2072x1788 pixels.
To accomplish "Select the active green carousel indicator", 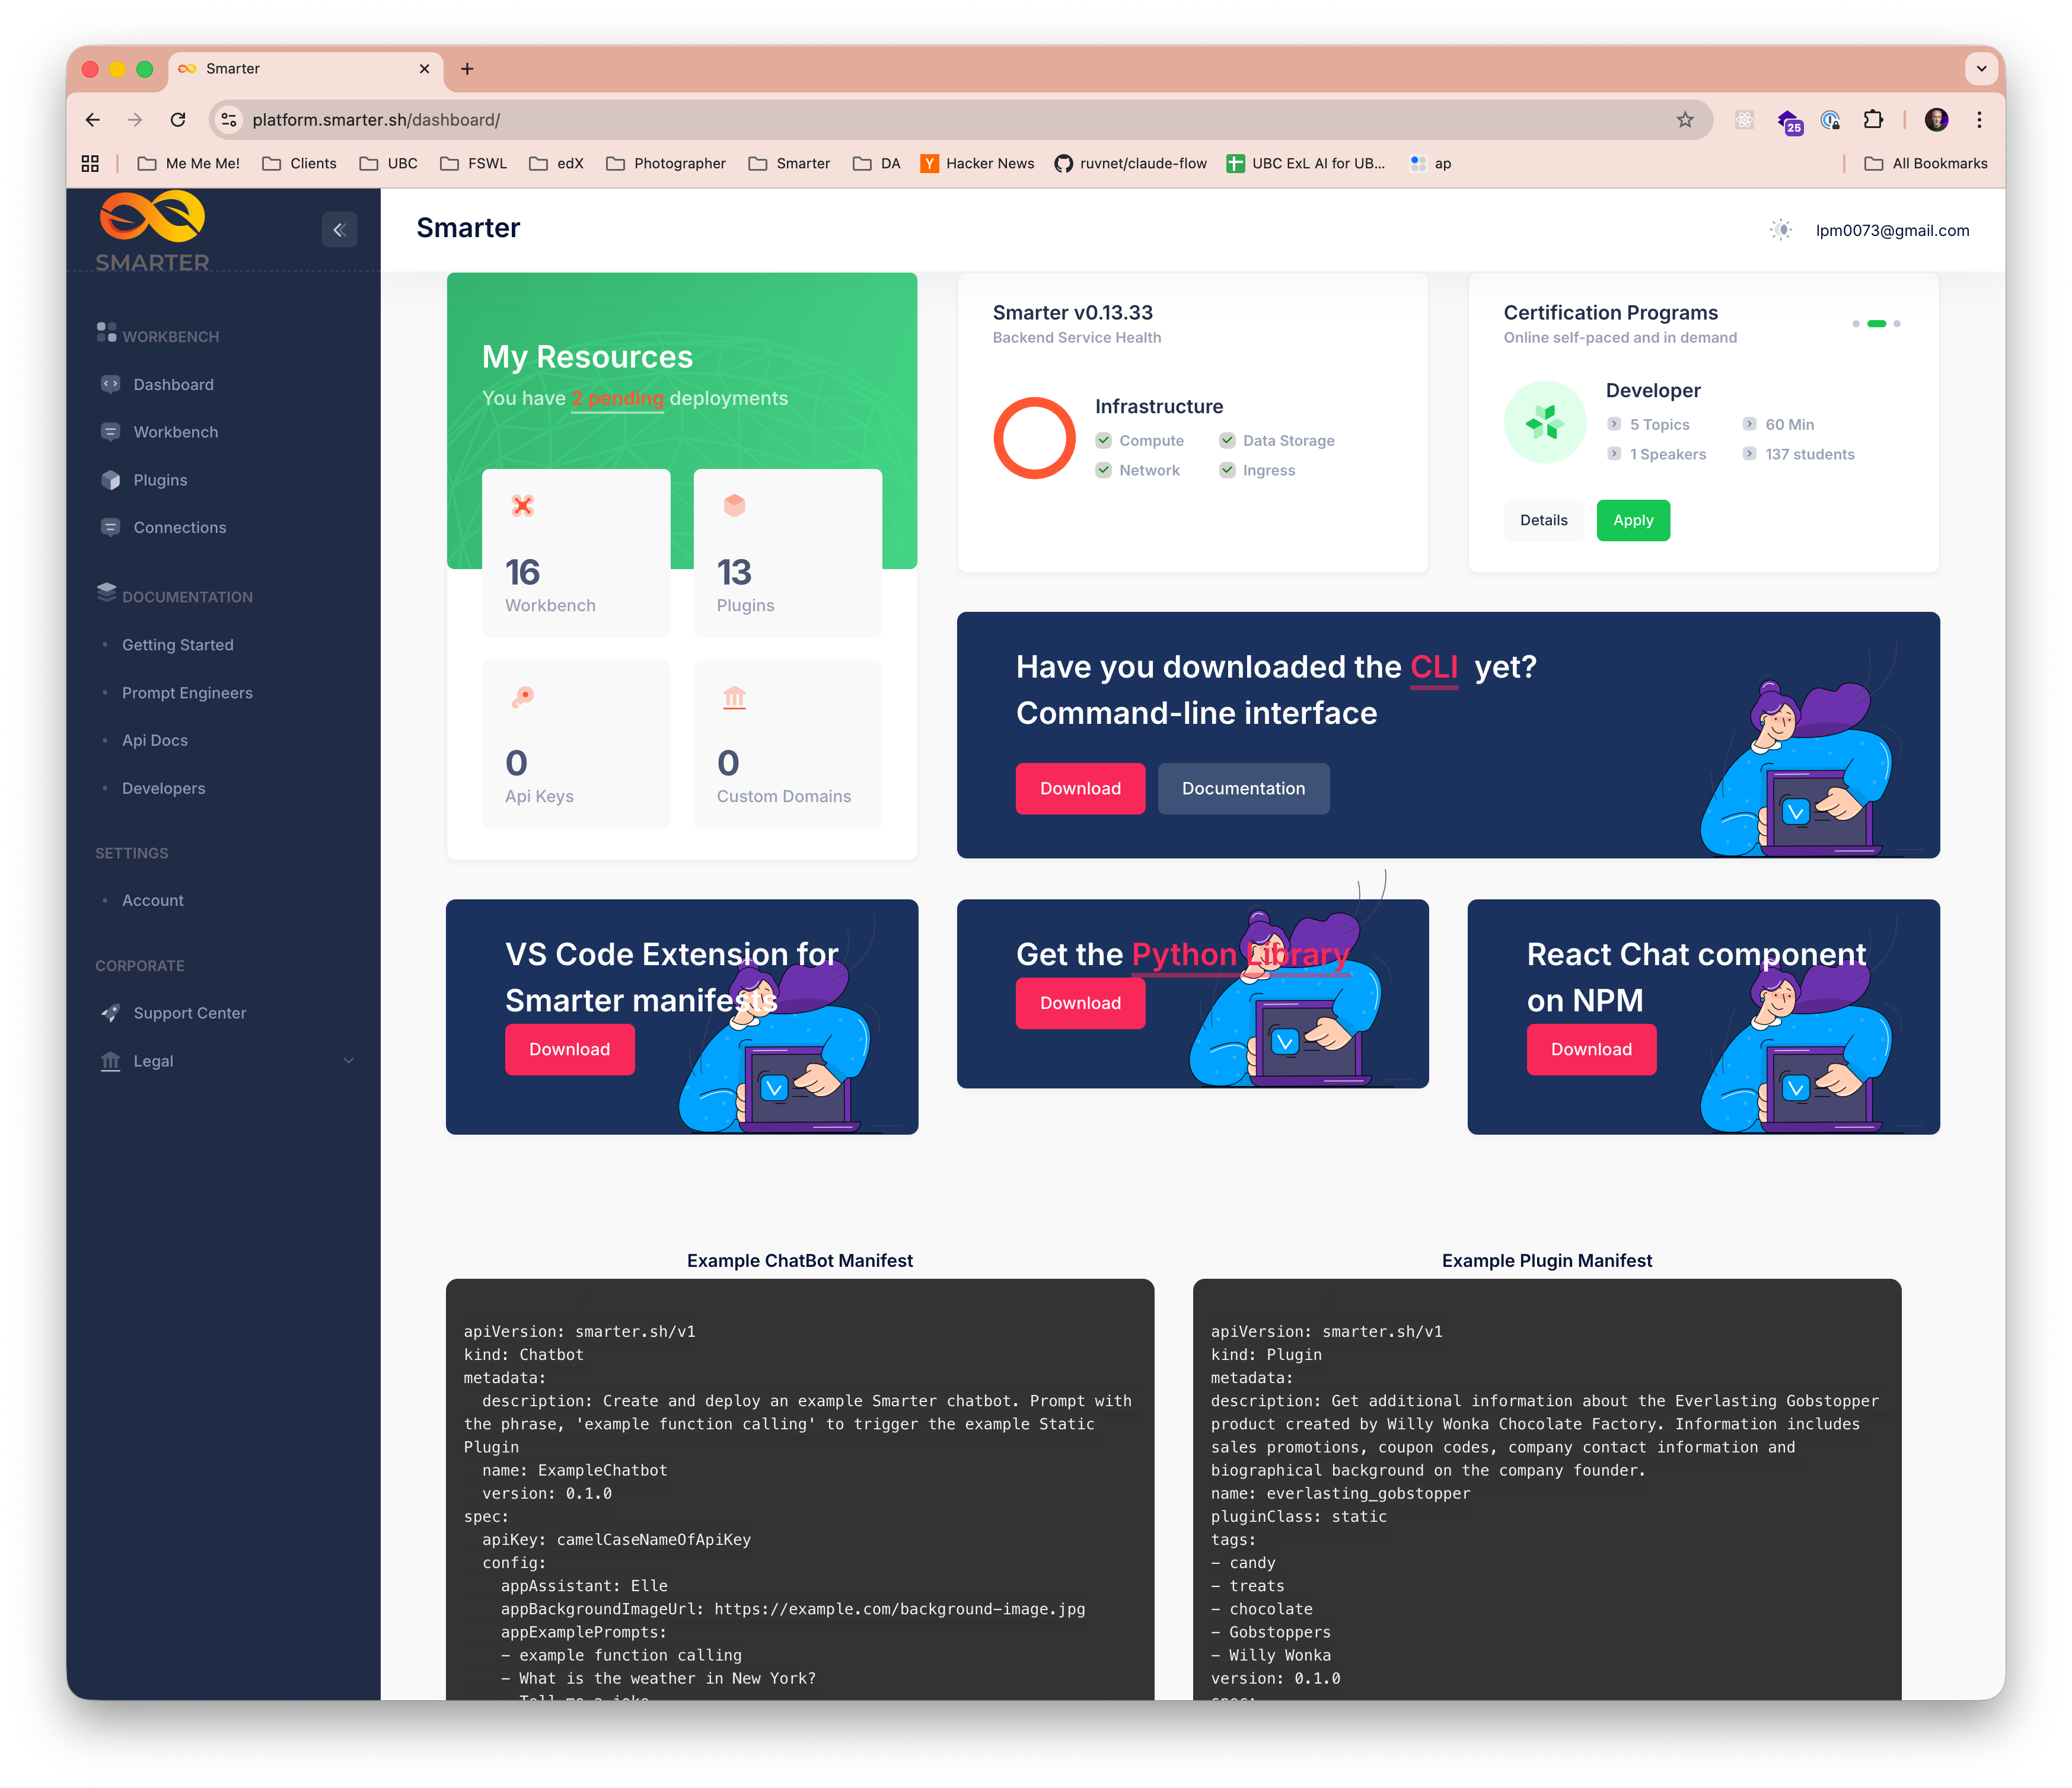I will click(1877, 324).
